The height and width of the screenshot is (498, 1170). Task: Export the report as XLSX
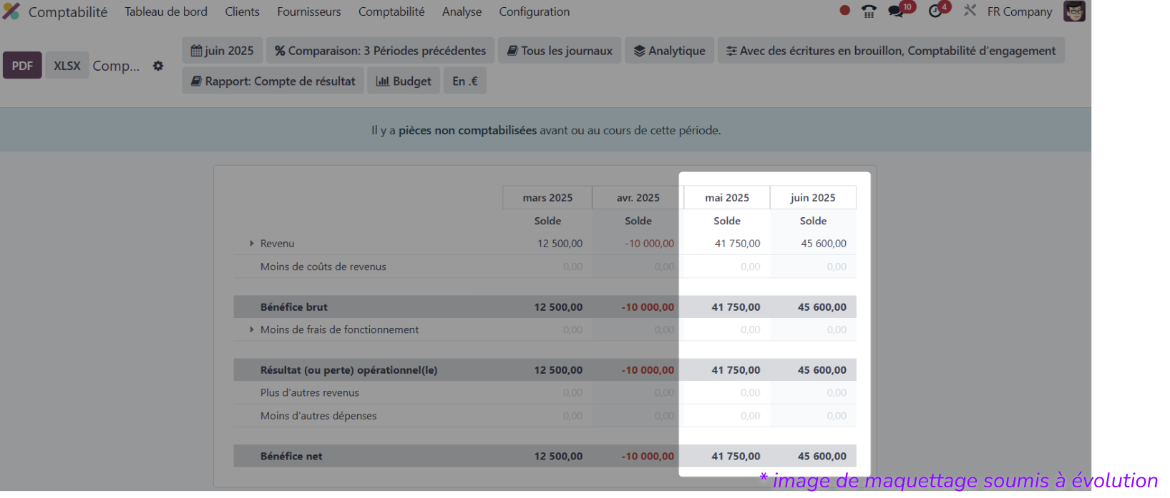(67, 66)
